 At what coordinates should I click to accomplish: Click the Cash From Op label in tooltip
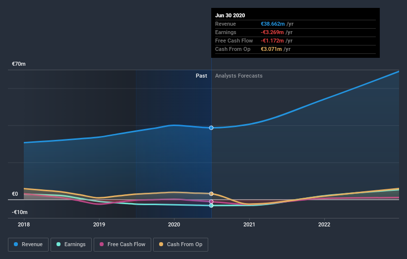pyautogui.click(x=233, y=49)
